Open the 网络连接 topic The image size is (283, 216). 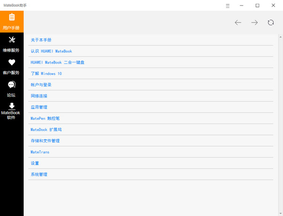[x=39, y=96]
